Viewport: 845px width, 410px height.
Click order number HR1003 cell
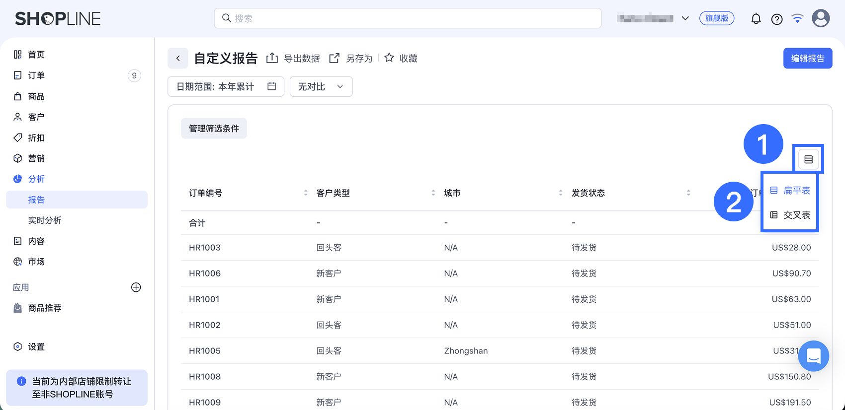[x=205, y=248]
